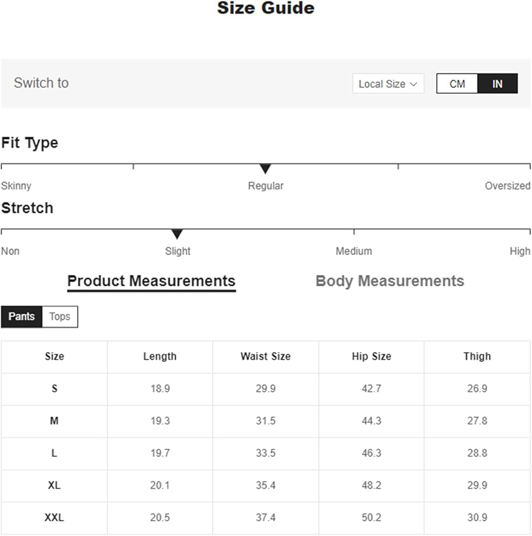Open the Product Measurements tab
Viewport: 532px width, 536px height.
pyautogui.click(x=151, y=281)
